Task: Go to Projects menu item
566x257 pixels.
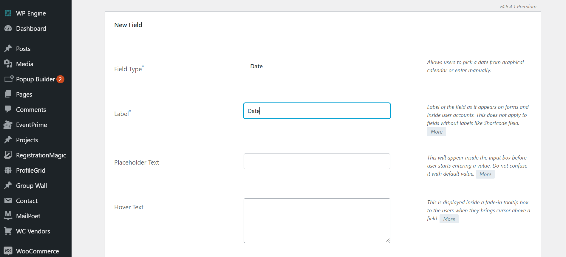Action: coord(27,140)
